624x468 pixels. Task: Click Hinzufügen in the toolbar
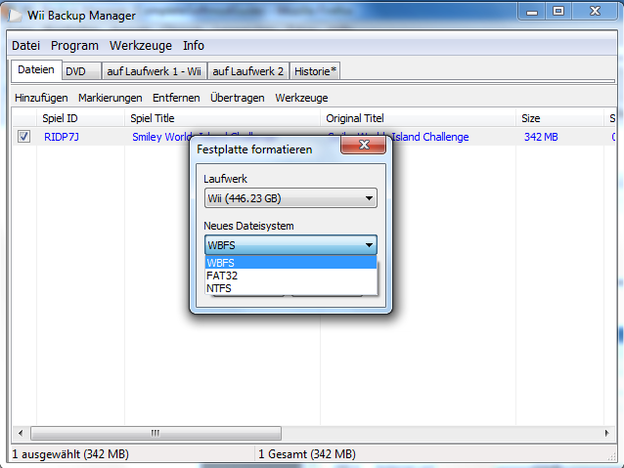tap(41, 98)
